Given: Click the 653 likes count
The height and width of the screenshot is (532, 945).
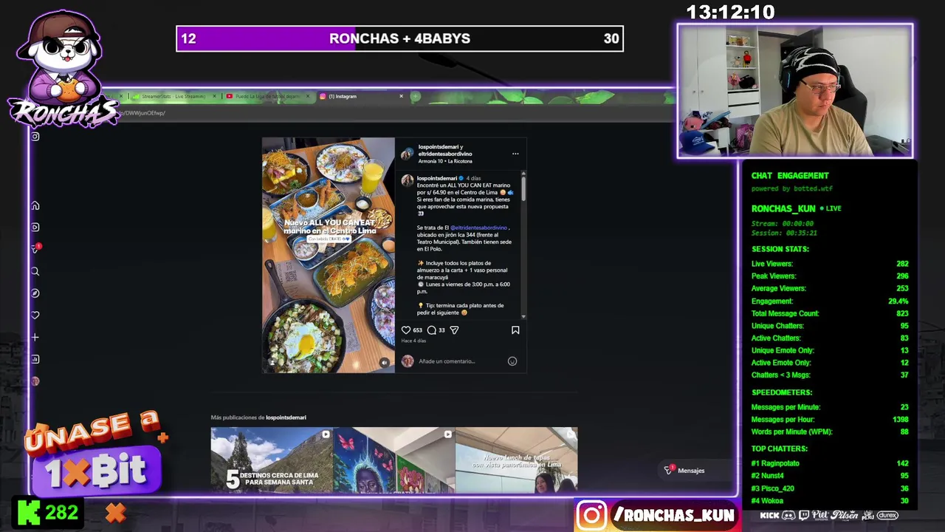Looking at the screenshot, I should (x=418, y=330).
